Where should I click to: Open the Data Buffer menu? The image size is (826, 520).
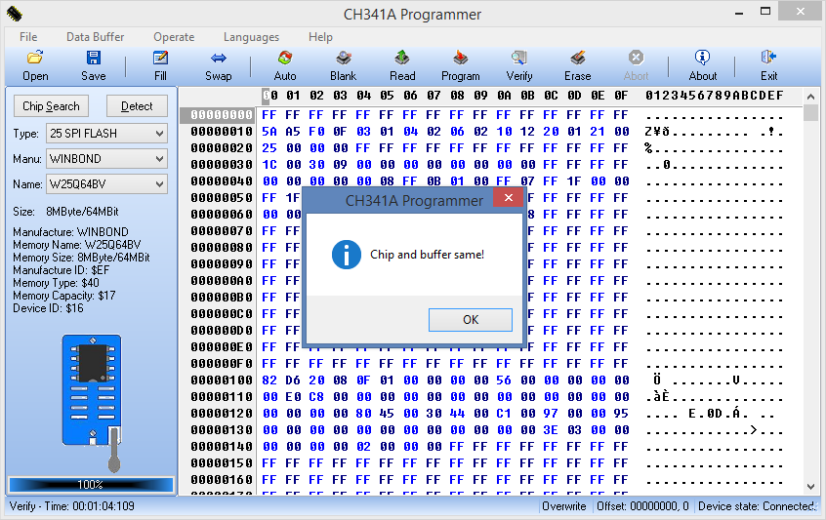click(x=95, y=37)
